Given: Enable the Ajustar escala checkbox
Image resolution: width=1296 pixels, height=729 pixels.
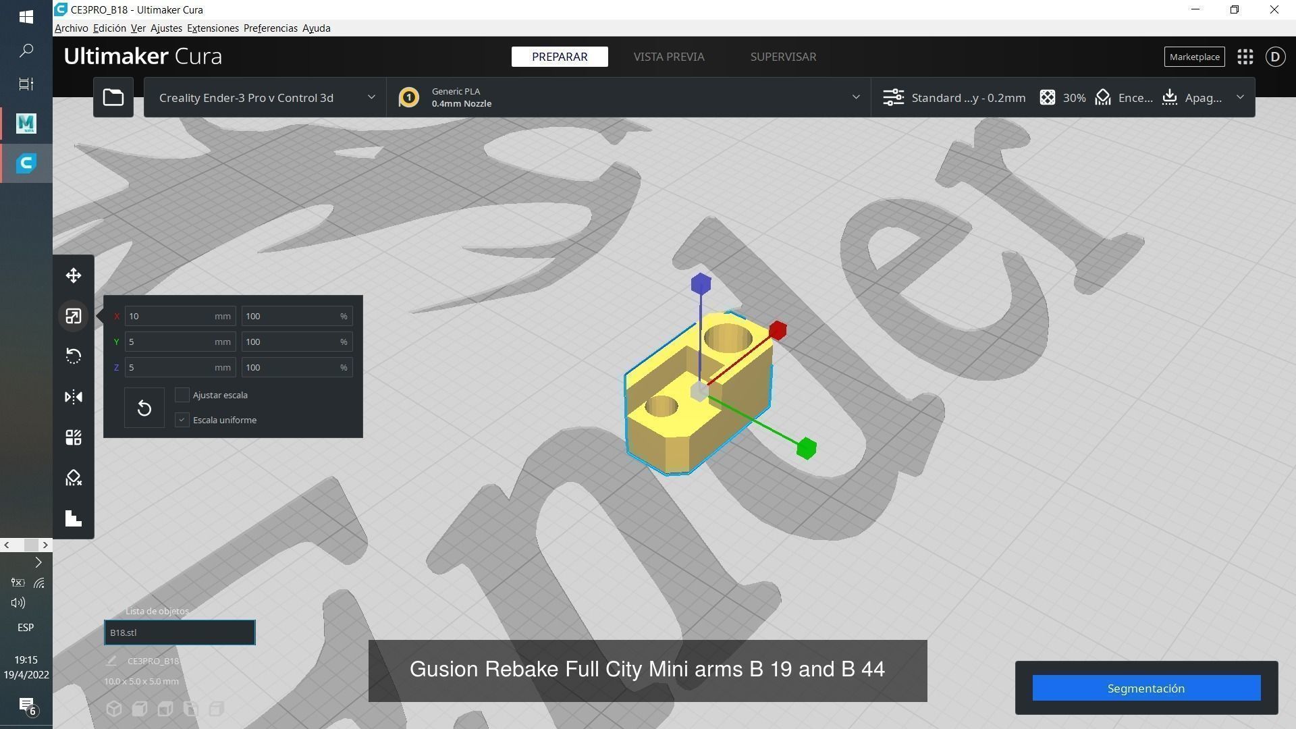Looking at the screenshot, I should pos(182,395).
